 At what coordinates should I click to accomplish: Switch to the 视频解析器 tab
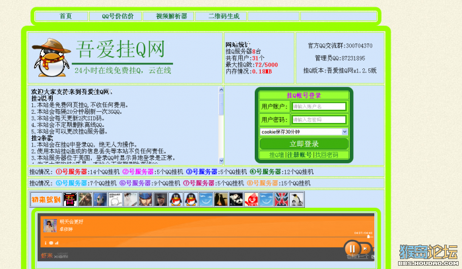(172, 16)
